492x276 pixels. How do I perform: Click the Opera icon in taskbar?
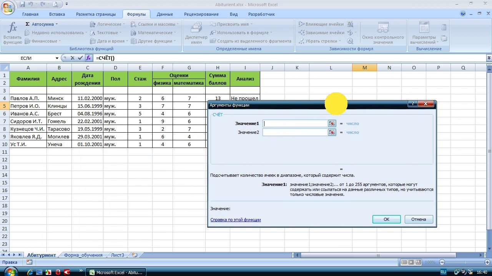pos(58,273)
